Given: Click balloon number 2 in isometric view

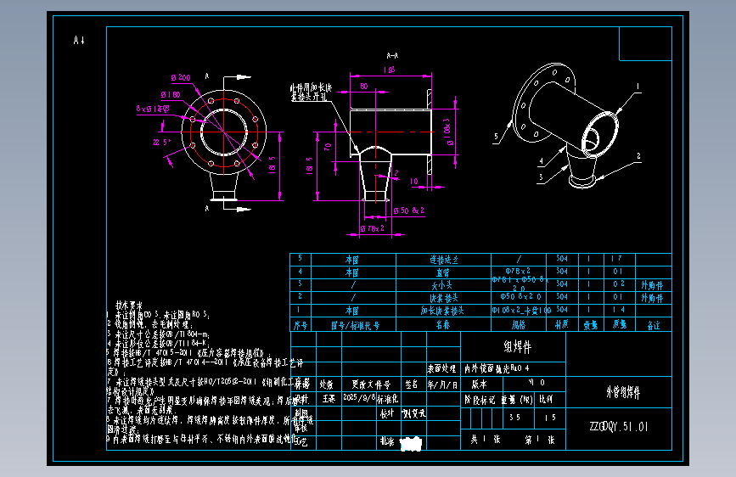Looking at the screenshot, I should tap(639, 156).
